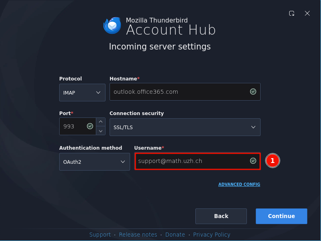Decrease port with the down stepper arrow
The image size is (321, 241).
(101, 131)
